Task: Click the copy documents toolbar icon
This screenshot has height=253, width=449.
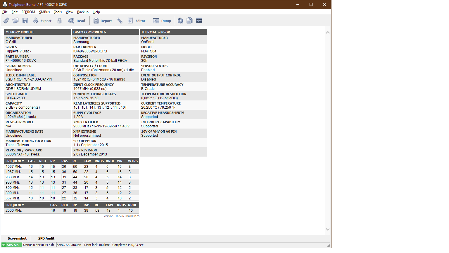Action: coord(190,20)
